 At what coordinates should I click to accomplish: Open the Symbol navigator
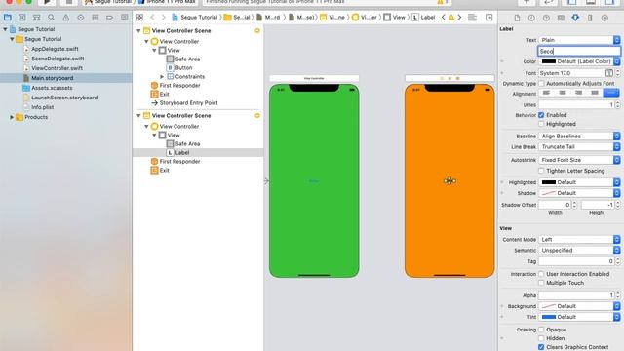tap(37, 18)
